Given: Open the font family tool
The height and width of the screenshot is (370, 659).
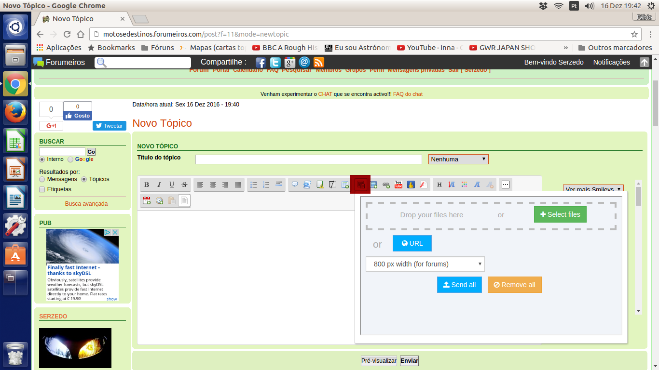Looking at the screenshot, I should pos(477,185).
